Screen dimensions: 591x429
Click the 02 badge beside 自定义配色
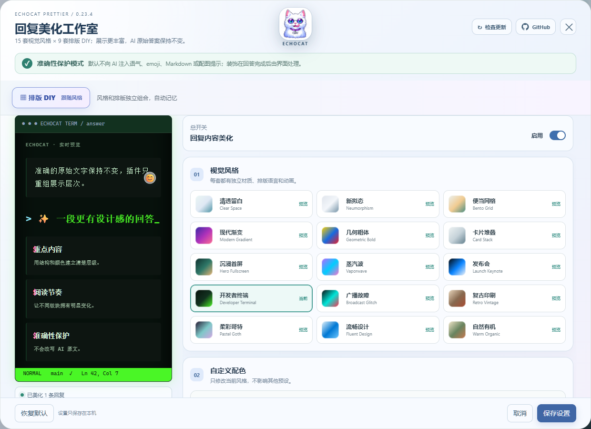coord(197,375)
